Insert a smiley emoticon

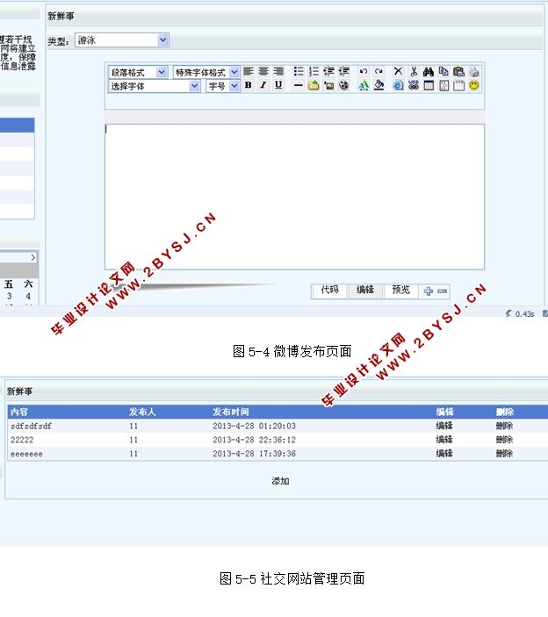click(x=474, y=85)
